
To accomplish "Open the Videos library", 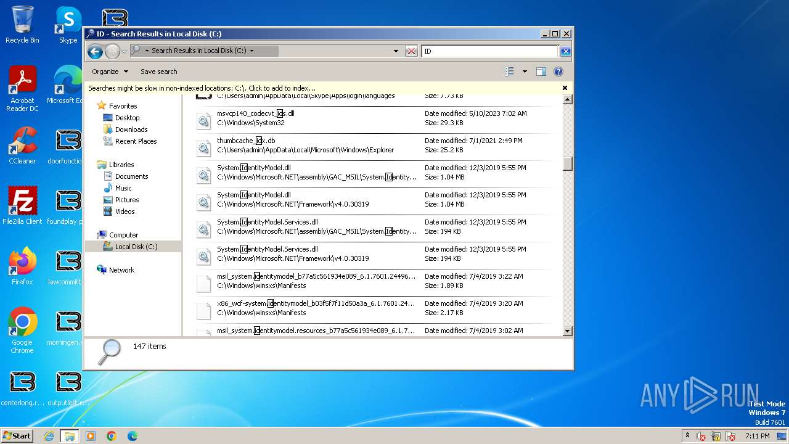I will 125,212.
